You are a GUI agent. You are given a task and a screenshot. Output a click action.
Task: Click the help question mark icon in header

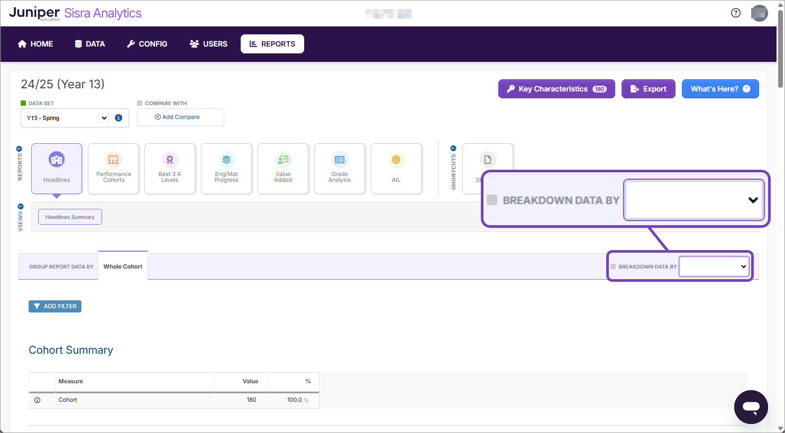(735, 13)
